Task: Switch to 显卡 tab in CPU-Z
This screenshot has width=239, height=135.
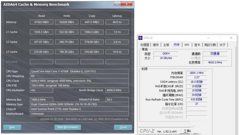Action: point(197,45)
